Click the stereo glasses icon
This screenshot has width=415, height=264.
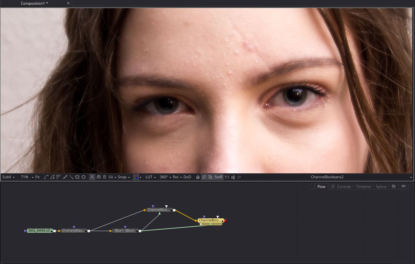(110, 177)
